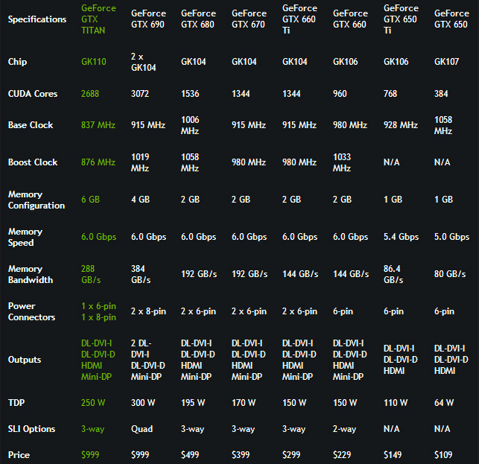Select the 876 MHz boost clock
This screenshot has height=464, width=479.
(98, 162)
